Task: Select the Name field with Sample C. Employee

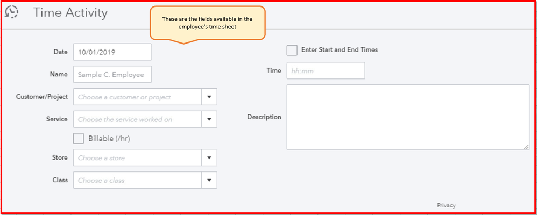Action: click(x=112, y=75)
